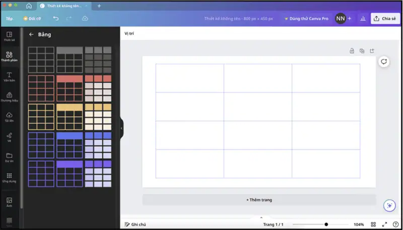Click the zoom slider handle
Viewport: 403px width, 230px height.
coord(326,224)
